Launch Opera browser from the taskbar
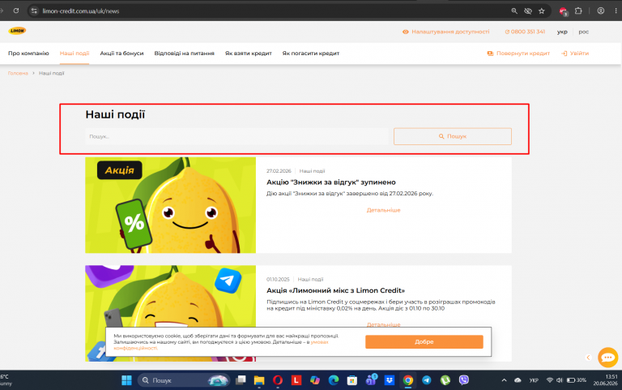The image size is (622, 390). coord(278,380)
